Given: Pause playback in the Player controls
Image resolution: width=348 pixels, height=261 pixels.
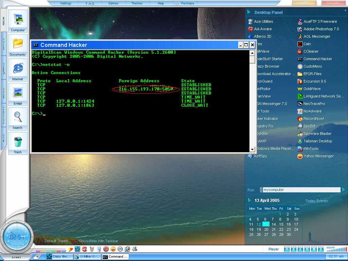Looking at the screenshot, I should pos(307,249).
